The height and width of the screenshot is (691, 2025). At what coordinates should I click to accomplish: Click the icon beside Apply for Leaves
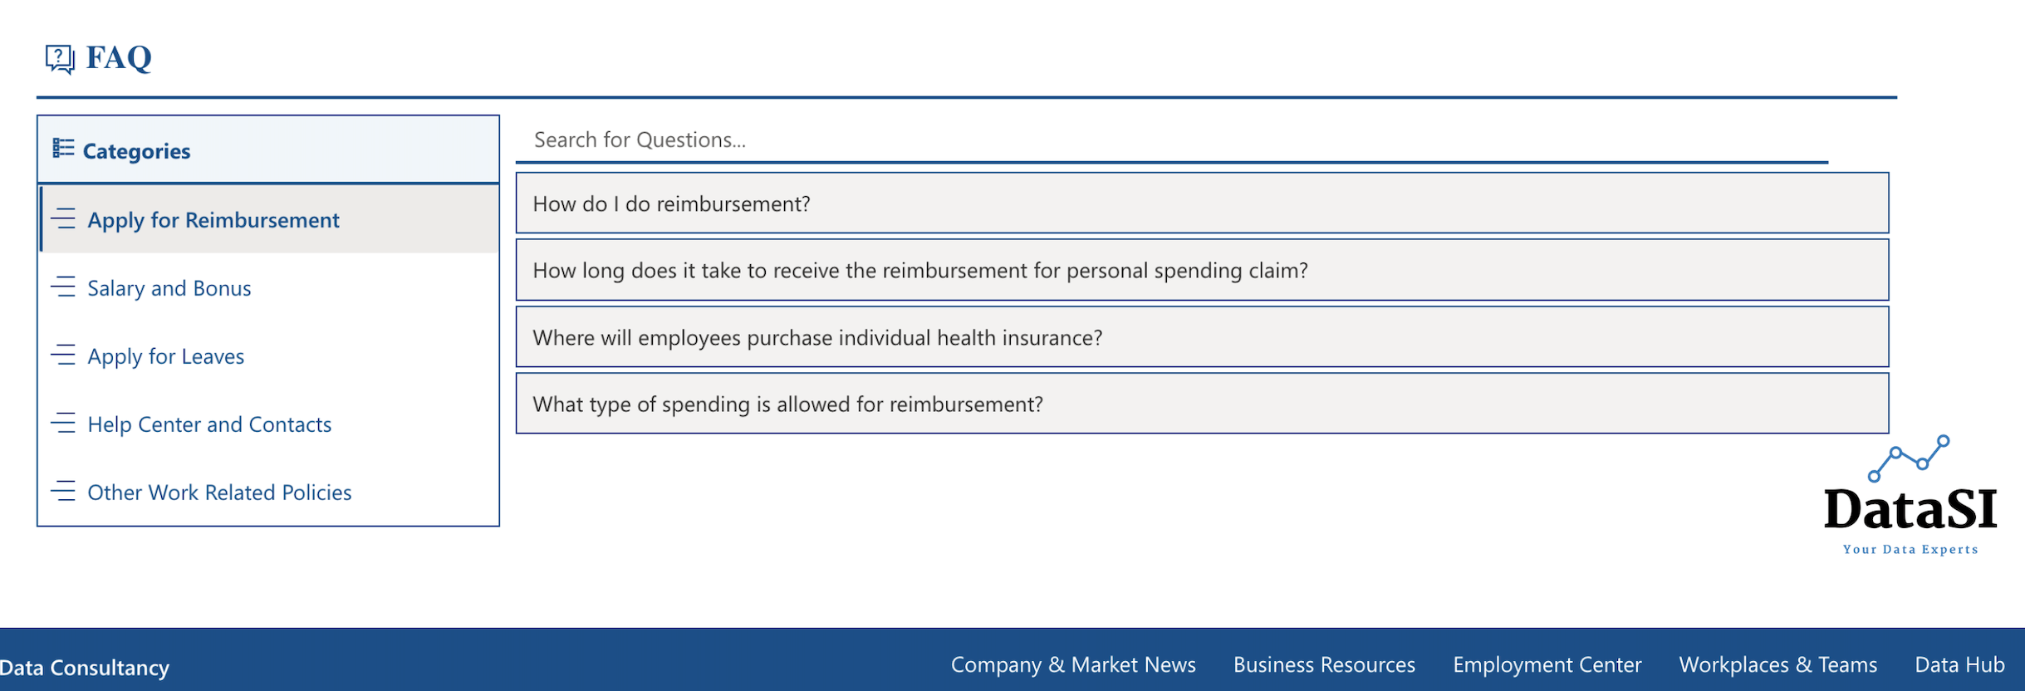[x=66, y=355]
